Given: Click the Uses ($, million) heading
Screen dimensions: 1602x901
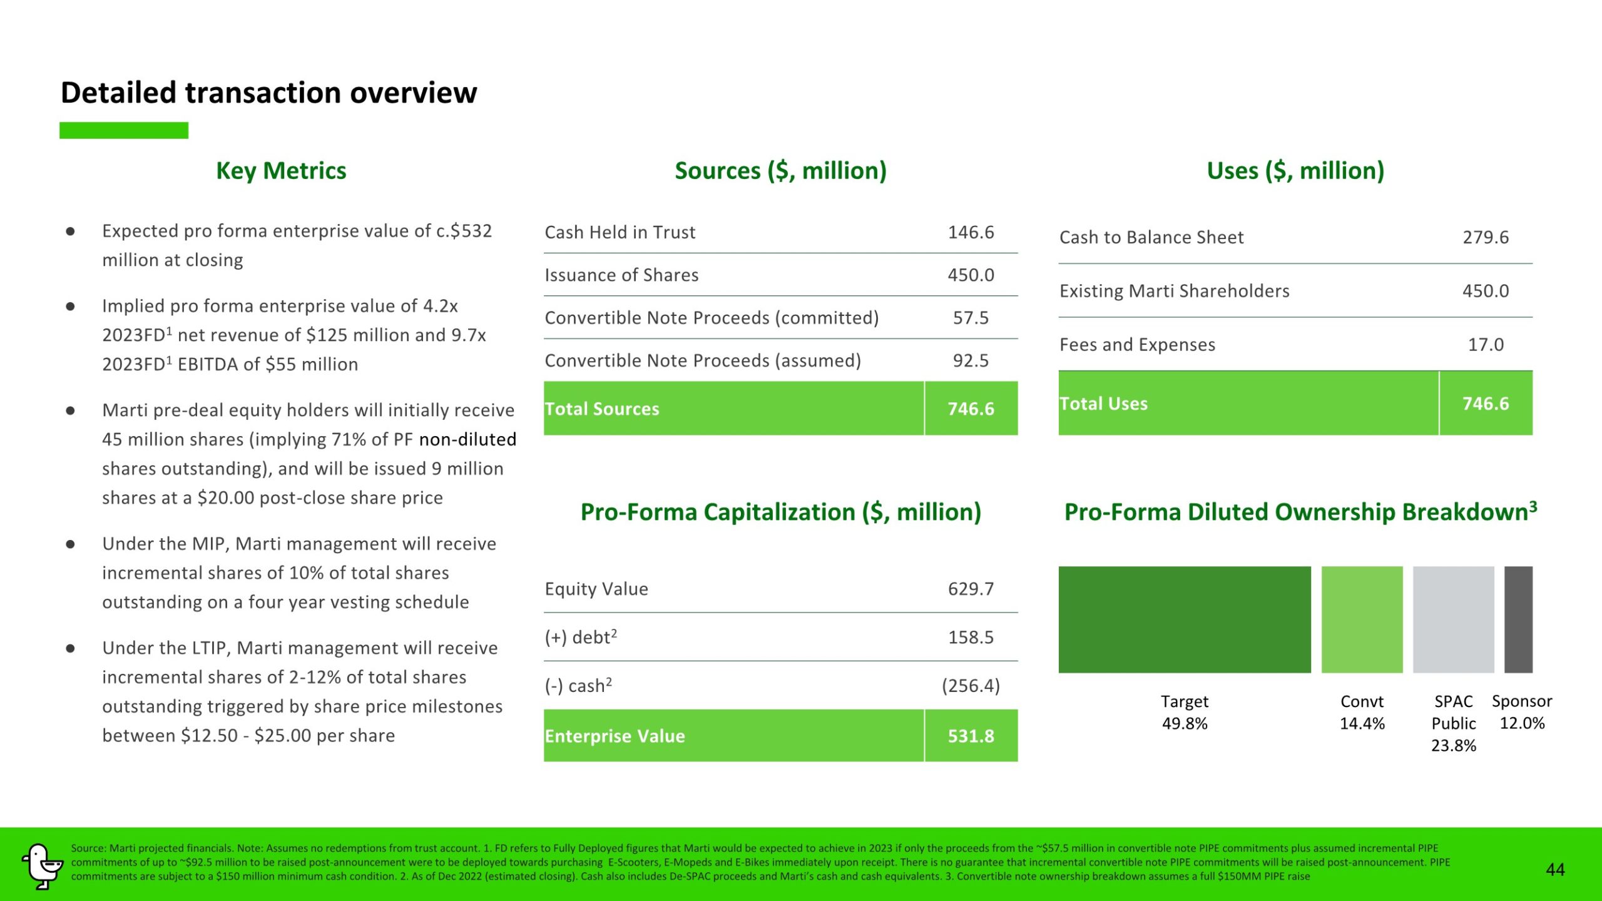Looking at the screenshot, I should (x=1295, y=171).
